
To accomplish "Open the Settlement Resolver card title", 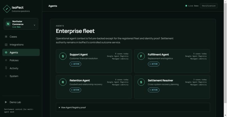I will (x=161, y=80).
